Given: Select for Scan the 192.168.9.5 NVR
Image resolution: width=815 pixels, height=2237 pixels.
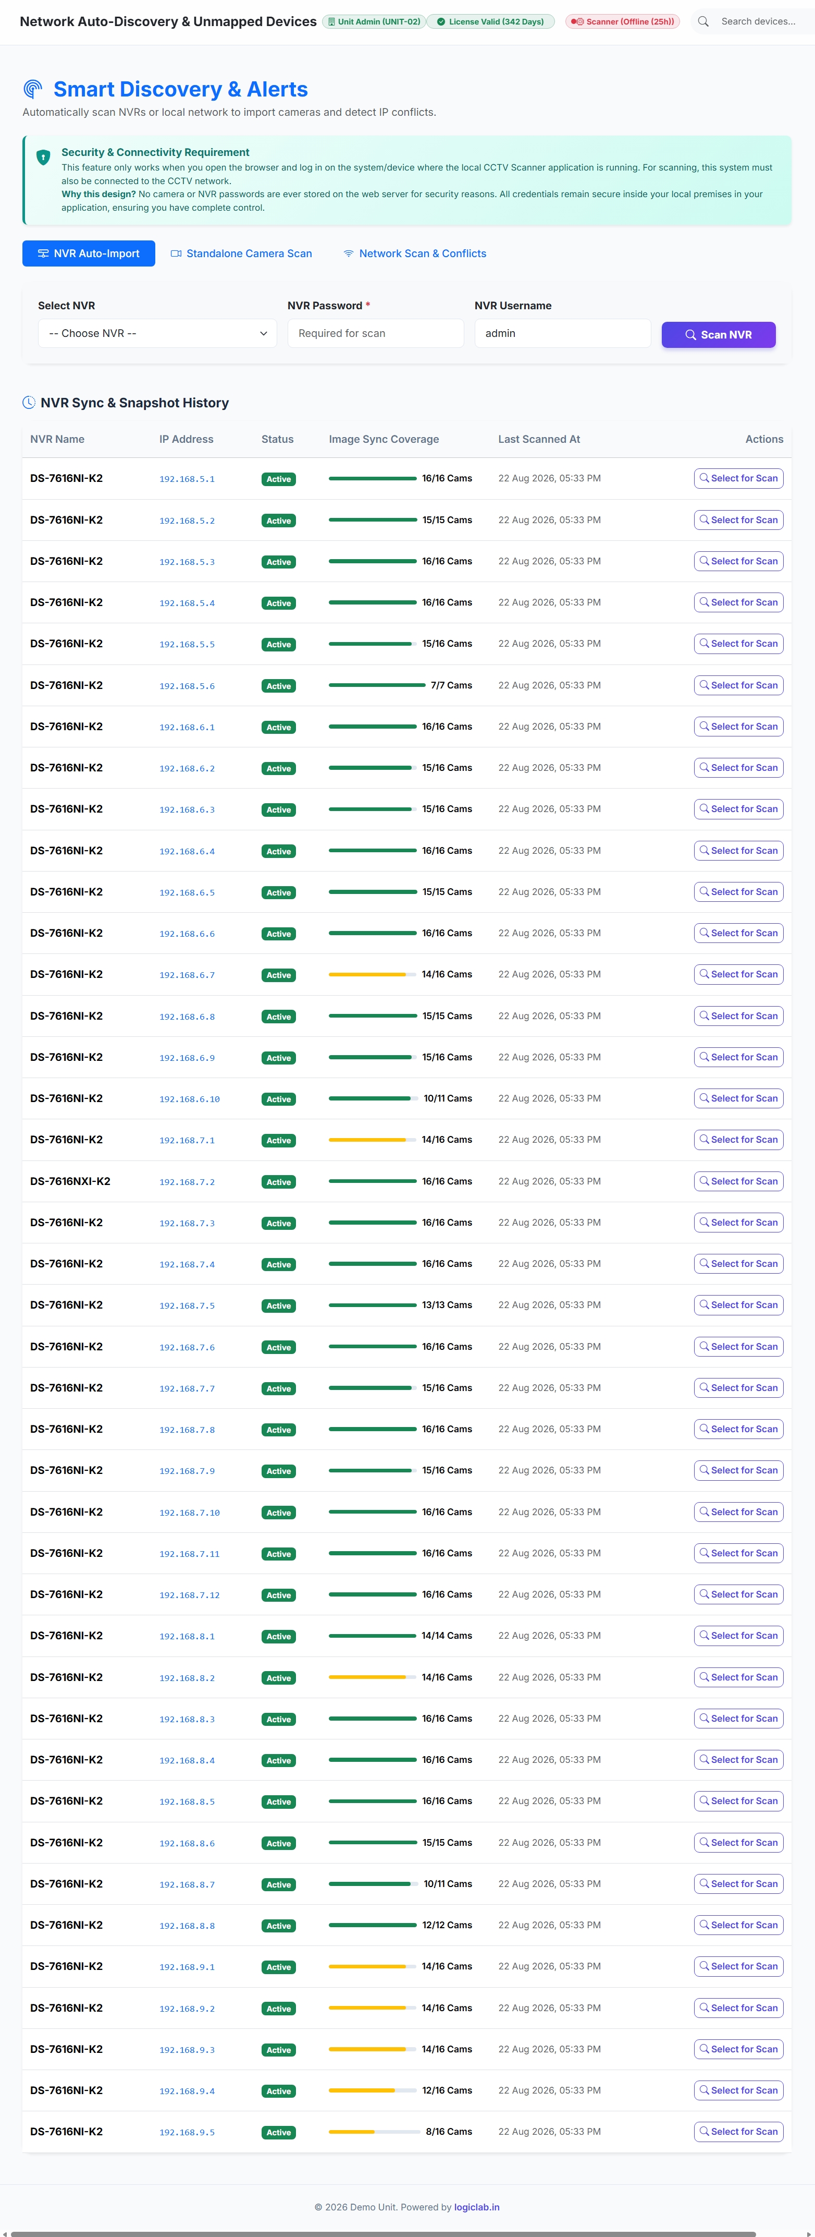Looking at the screenshot, I should (738, 2131).
